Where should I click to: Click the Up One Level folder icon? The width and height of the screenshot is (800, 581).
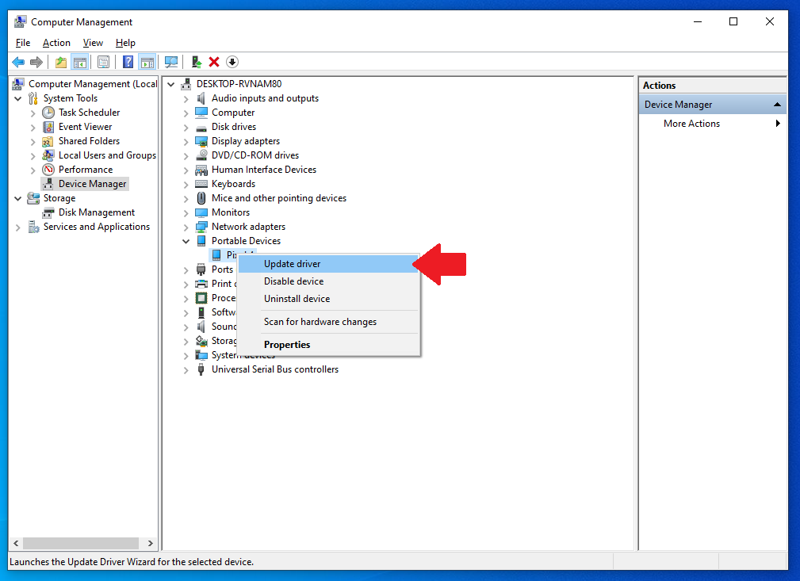click(x=61, y=62)
